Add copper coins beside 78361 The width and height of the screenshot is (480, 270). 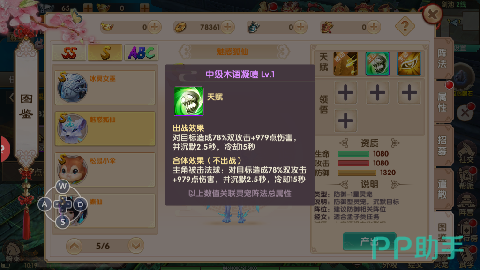(x=227, y=27)
